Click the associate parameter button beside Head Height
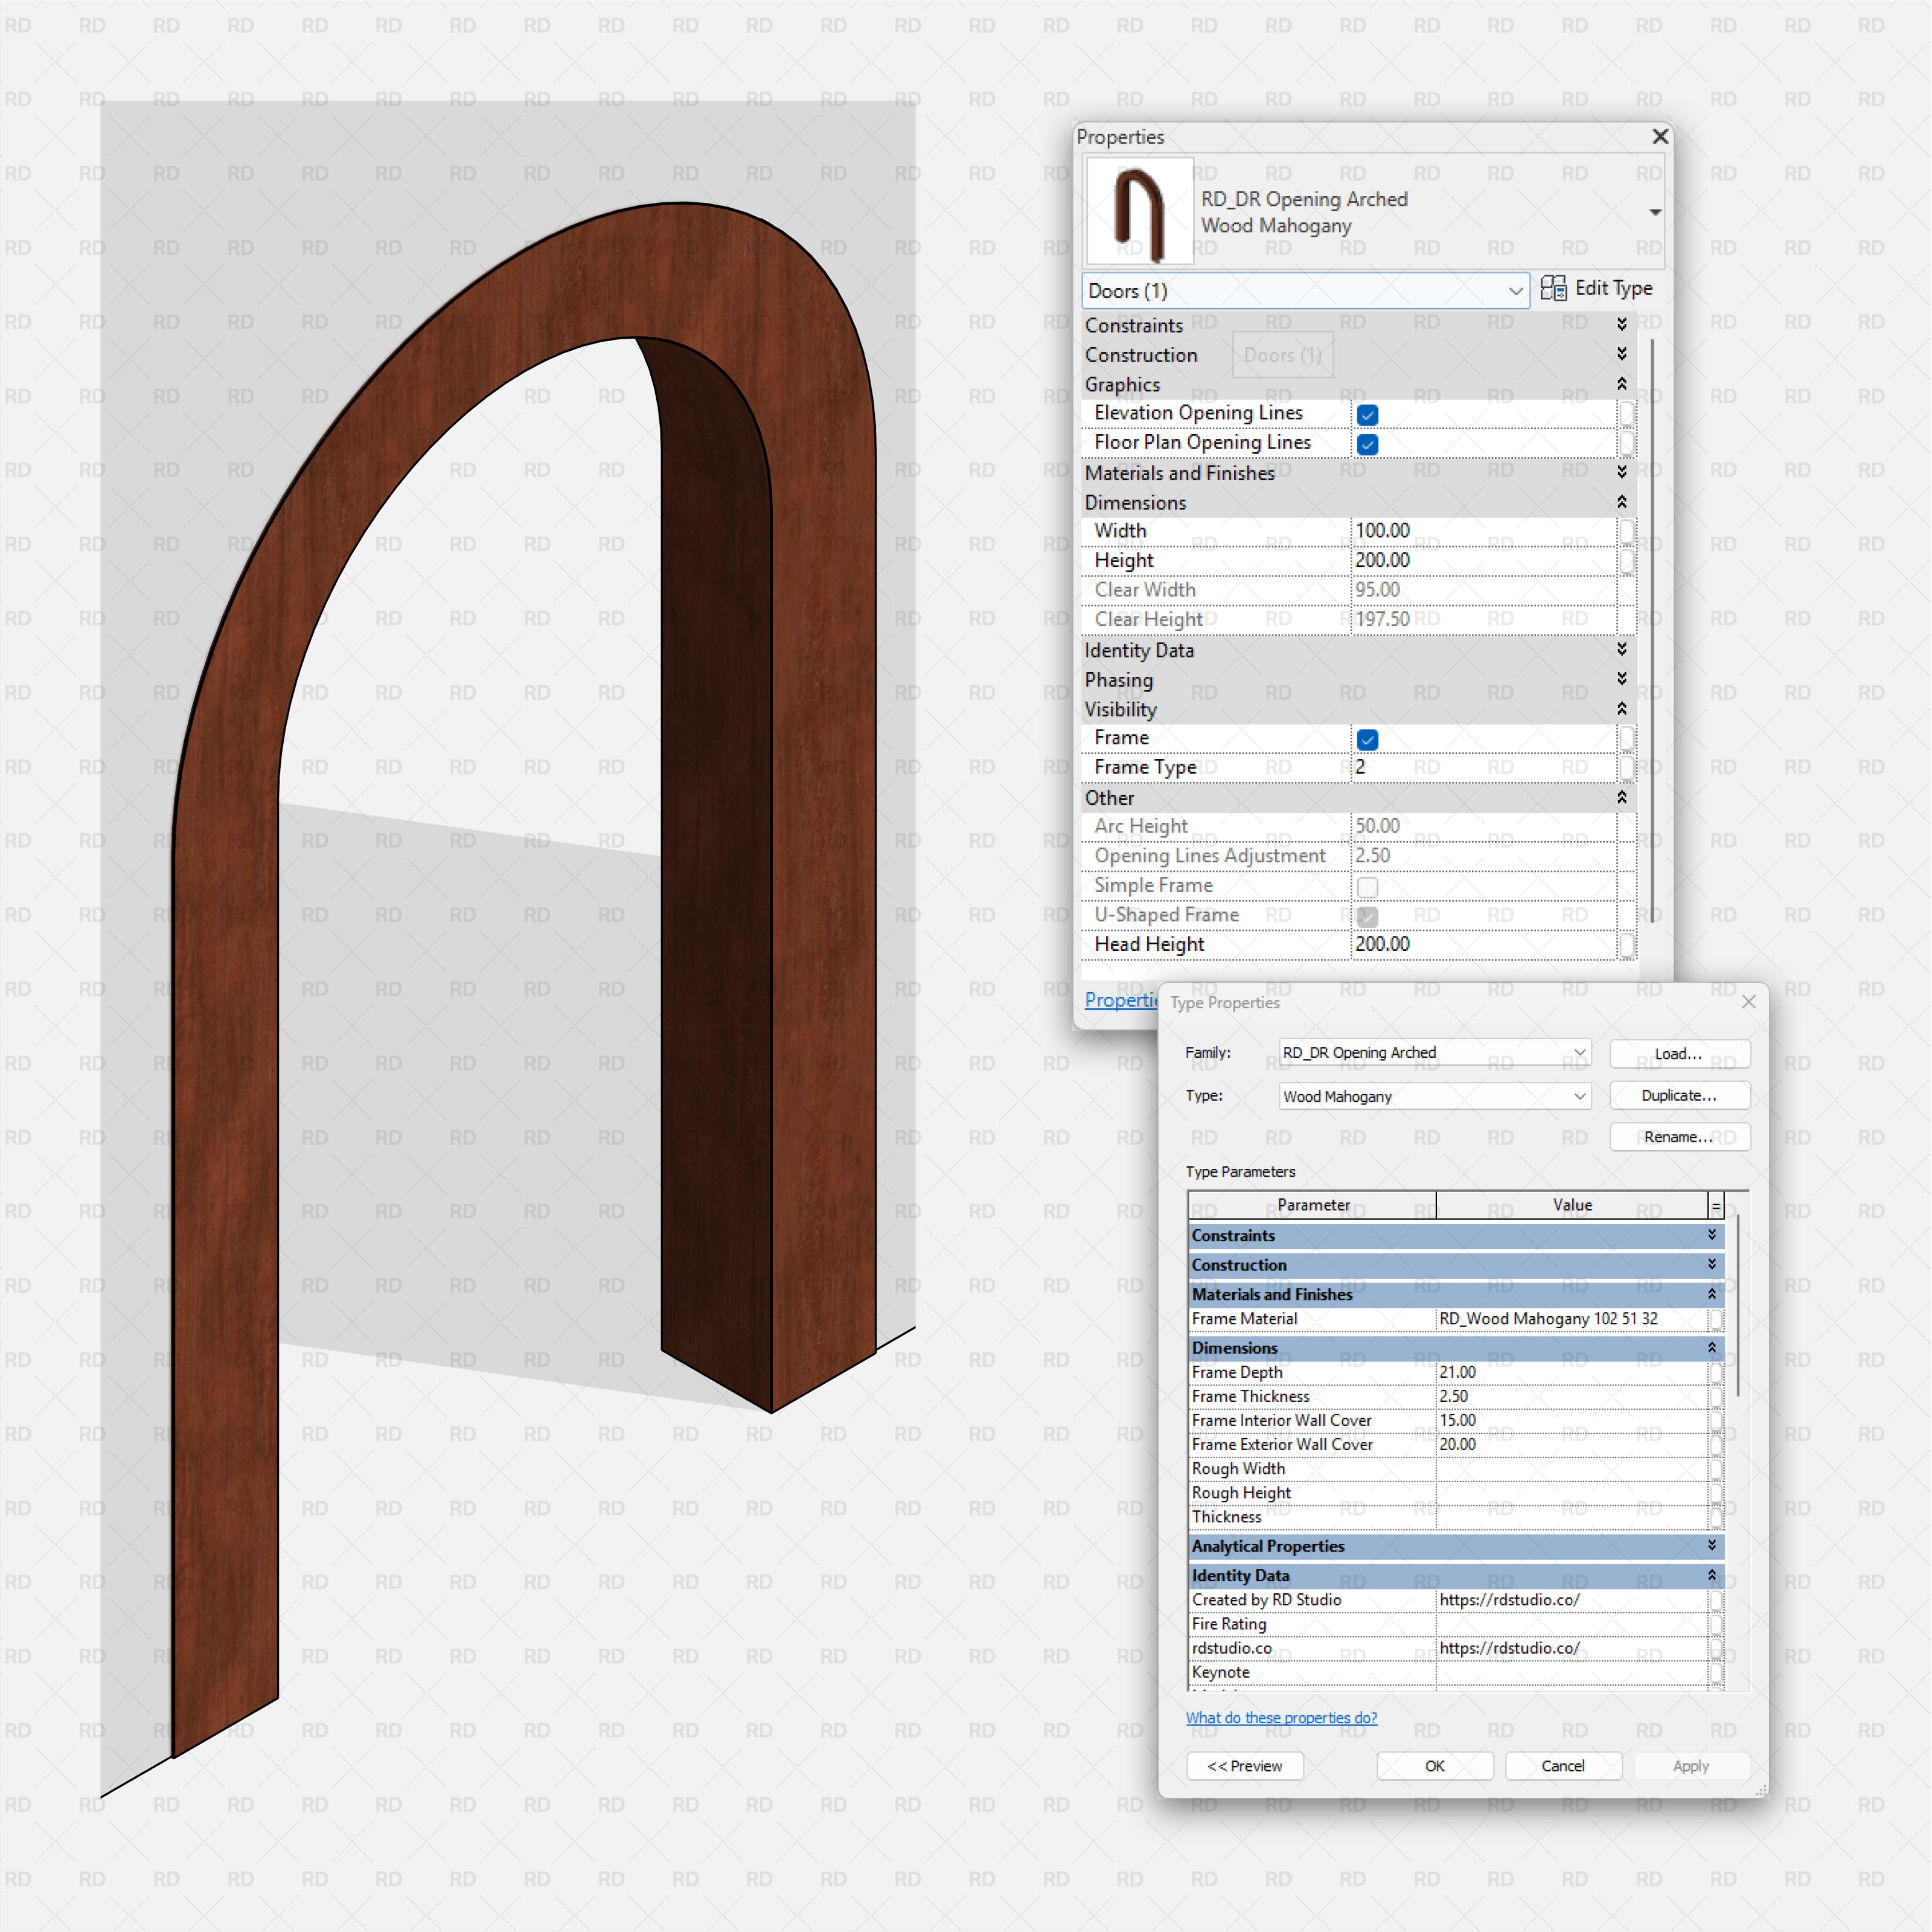The image size is (1932, 1932). pyautogui.click(x=1628, y=945)
